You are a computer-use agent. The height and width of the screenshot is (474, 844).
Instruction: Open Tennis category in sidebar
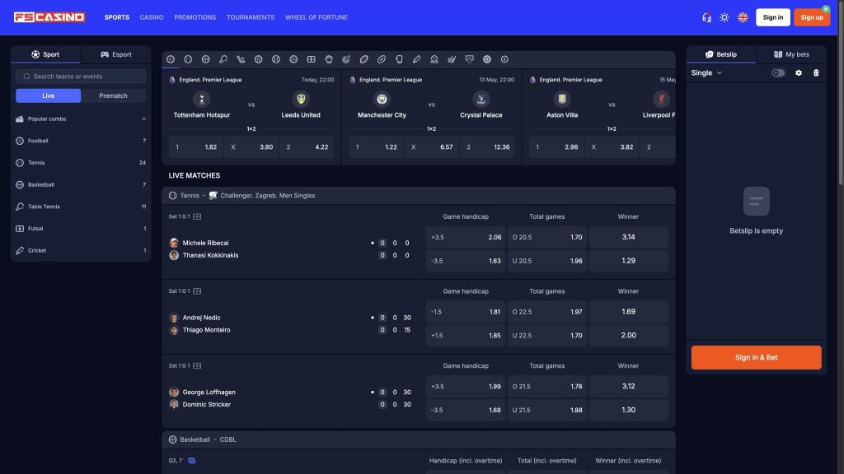coord(81,163)
